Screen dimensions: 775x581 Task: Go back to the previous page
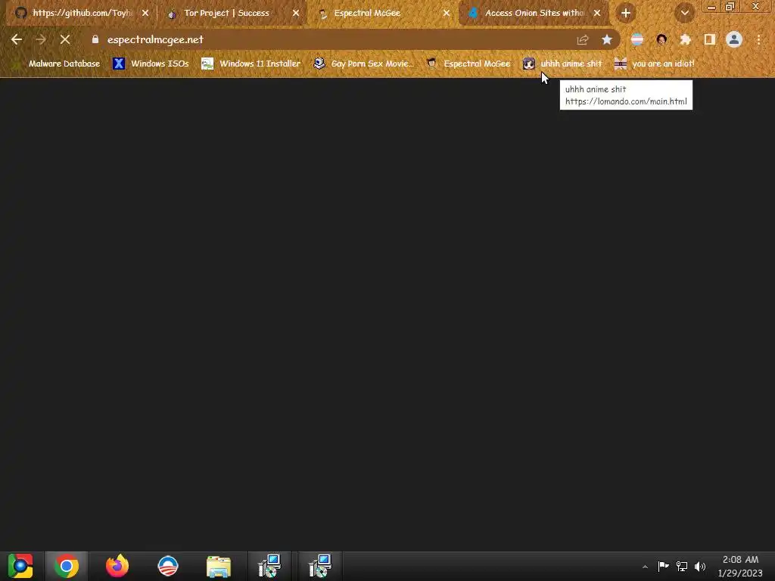click(17, 39)
